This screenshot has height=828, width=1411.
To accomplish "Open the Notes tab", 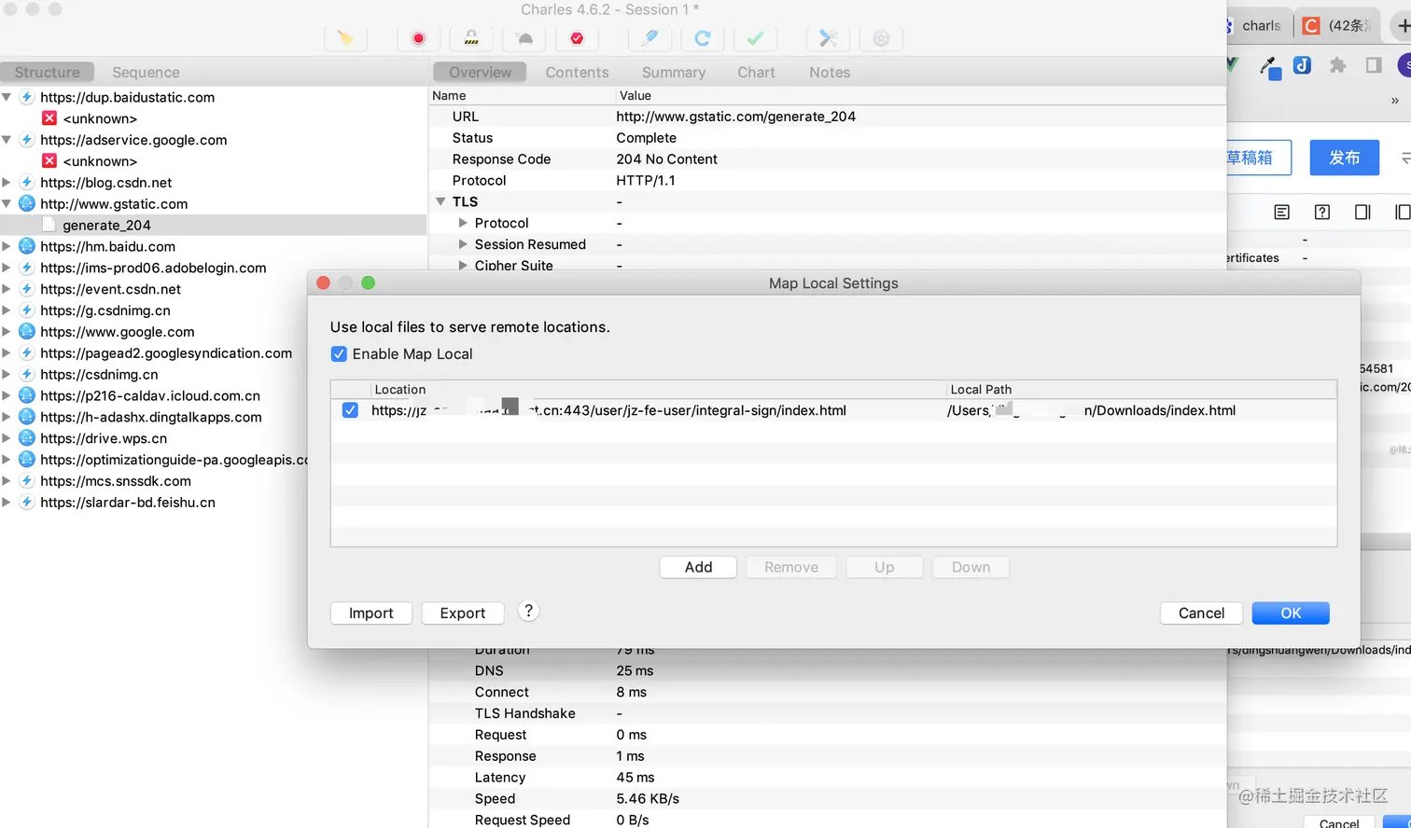I will [830, 72].
